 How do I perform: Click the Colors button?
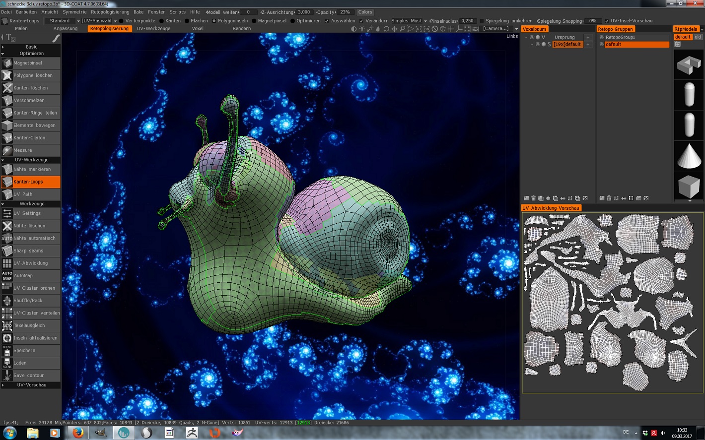(x=365, y=12)
